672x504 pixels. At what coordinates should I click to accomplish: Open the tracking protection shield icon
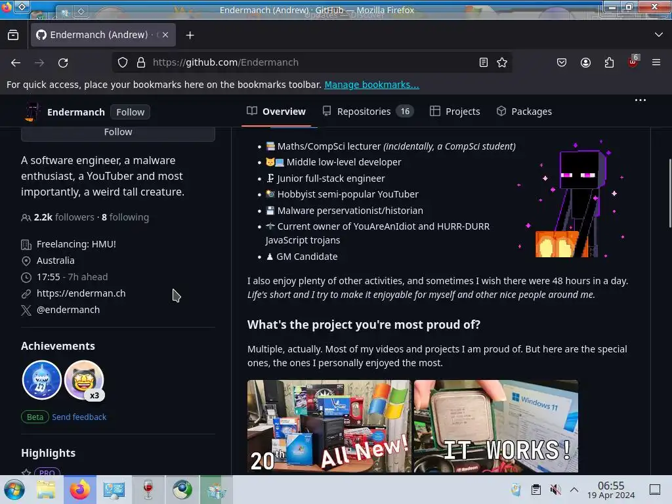(x=123, y=62)
